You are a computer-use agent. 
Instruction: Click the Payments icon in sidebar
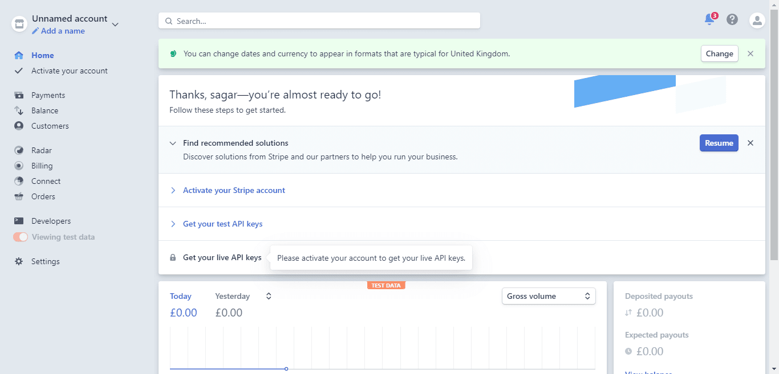point(19,95)
